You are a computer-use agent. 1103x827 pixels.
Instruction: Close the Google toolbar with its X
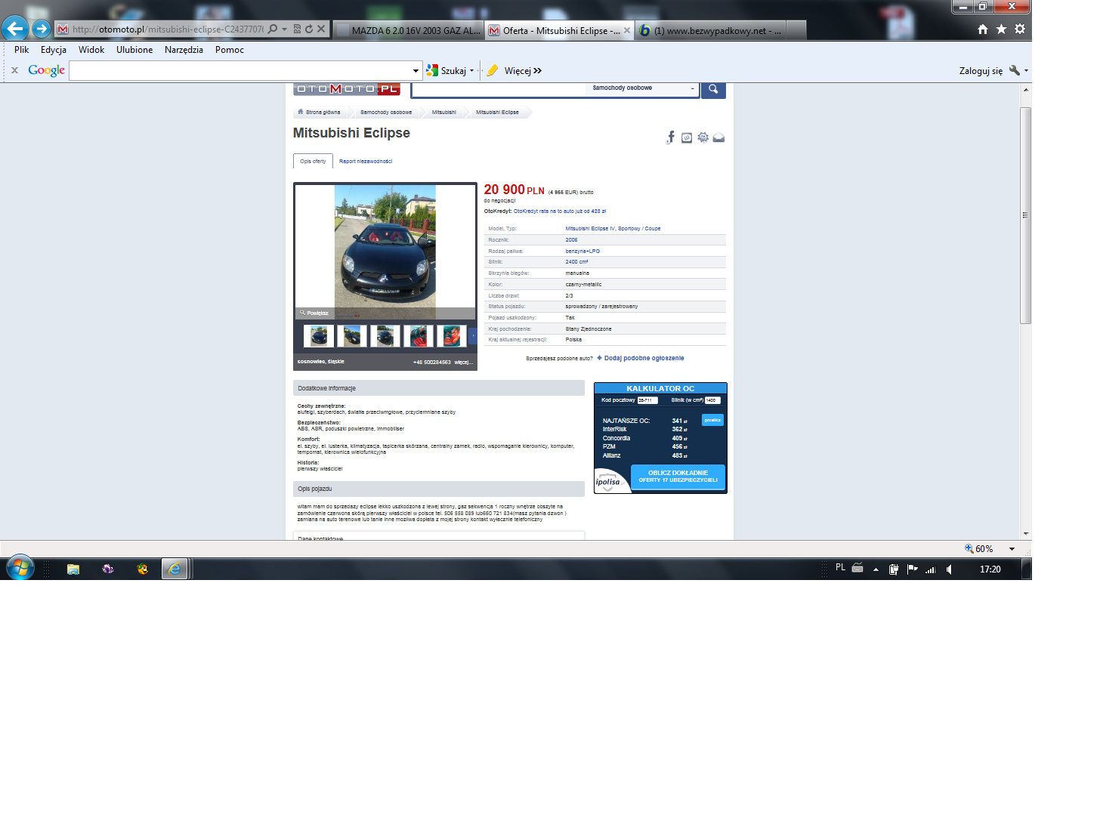pos(14,70)
